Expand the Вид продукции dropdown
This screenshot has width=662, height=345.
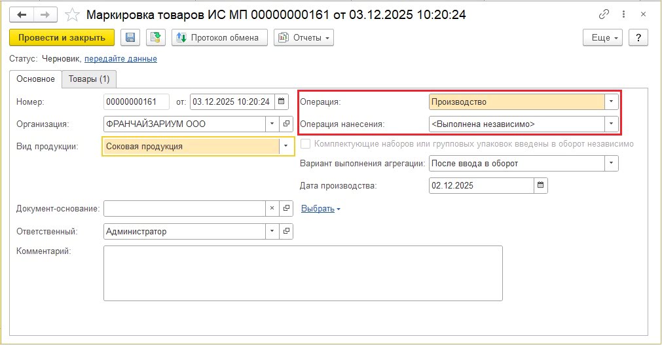285,147
